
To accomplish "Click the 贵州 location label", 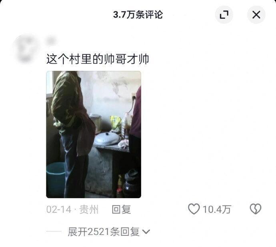I will [x=89, y=209].
